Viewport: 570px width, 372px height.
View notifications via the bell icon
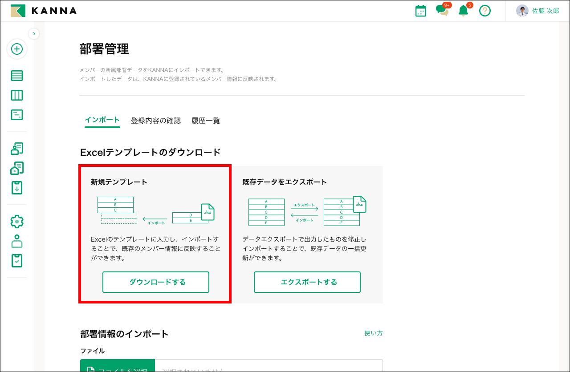pos(463,10)
